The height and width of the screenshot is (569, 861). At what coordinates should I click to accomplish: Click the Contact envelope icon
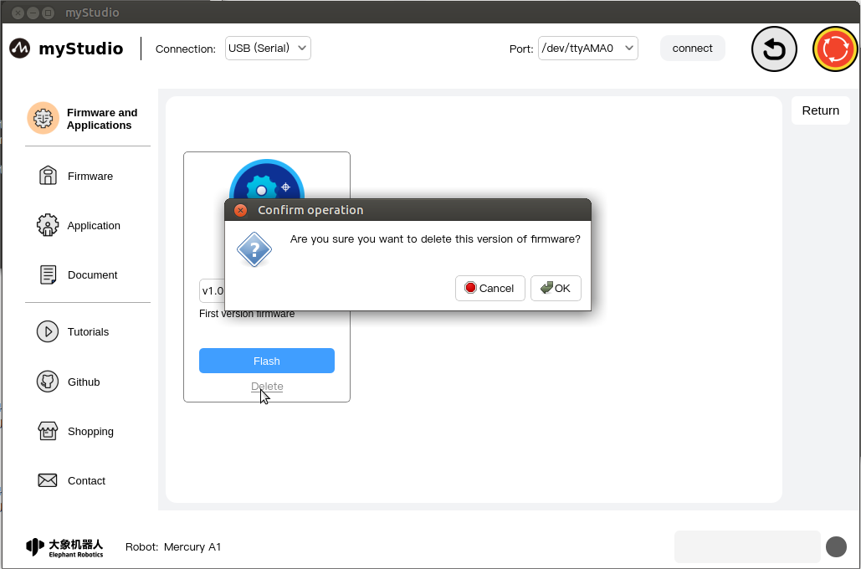(48, 480)
